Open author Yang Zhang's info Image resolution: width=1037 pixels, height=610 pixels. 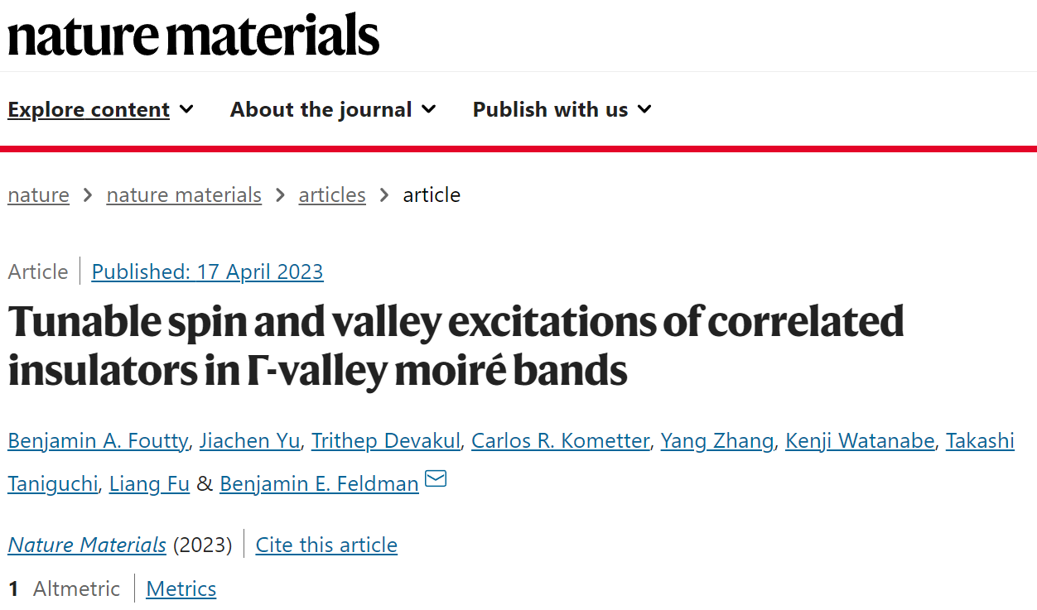[717, 441]
